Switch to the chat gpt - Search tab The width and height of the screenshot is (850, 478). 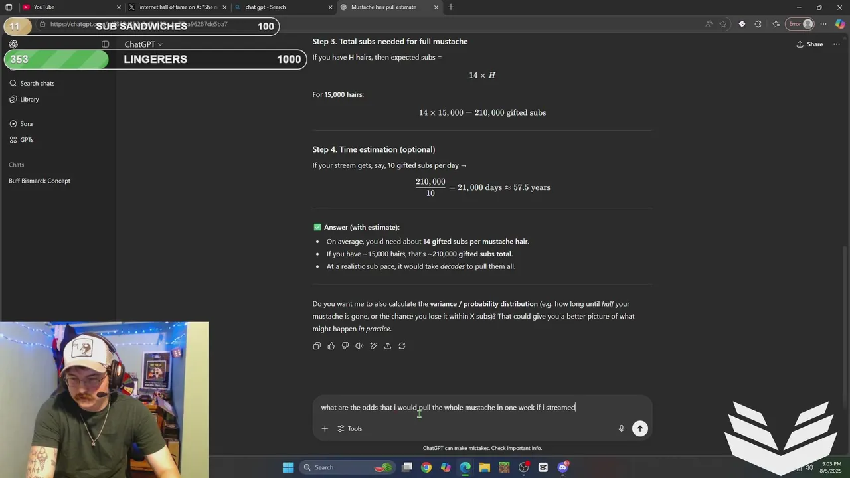[x=284, y=7]
